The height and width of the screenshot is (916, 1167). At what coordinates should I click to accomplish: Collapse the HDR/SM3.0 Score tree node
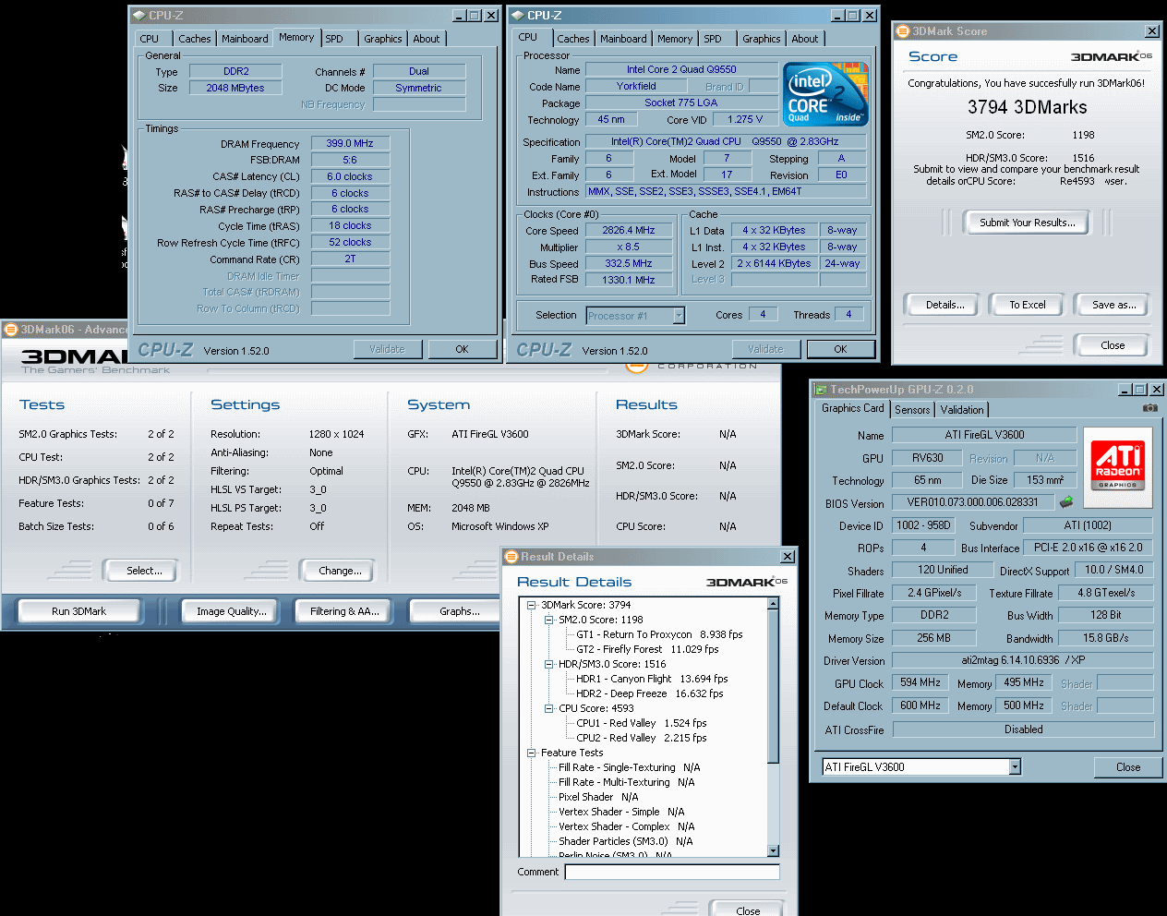point(549,665)
